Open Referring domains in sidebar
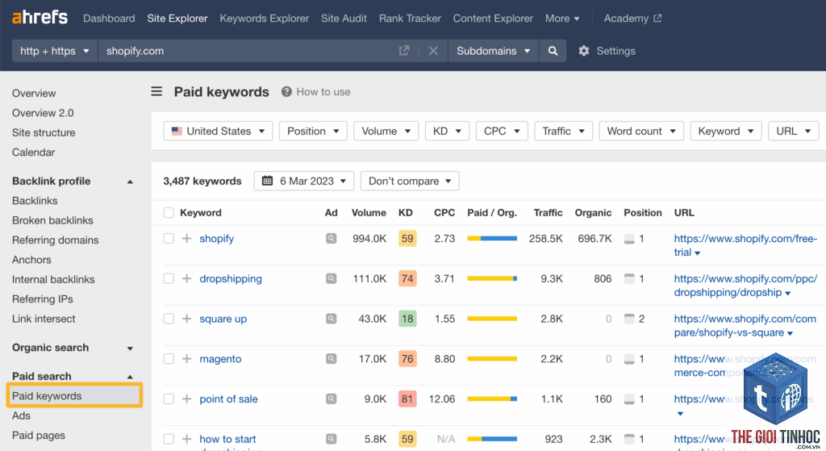 (56, 240)
